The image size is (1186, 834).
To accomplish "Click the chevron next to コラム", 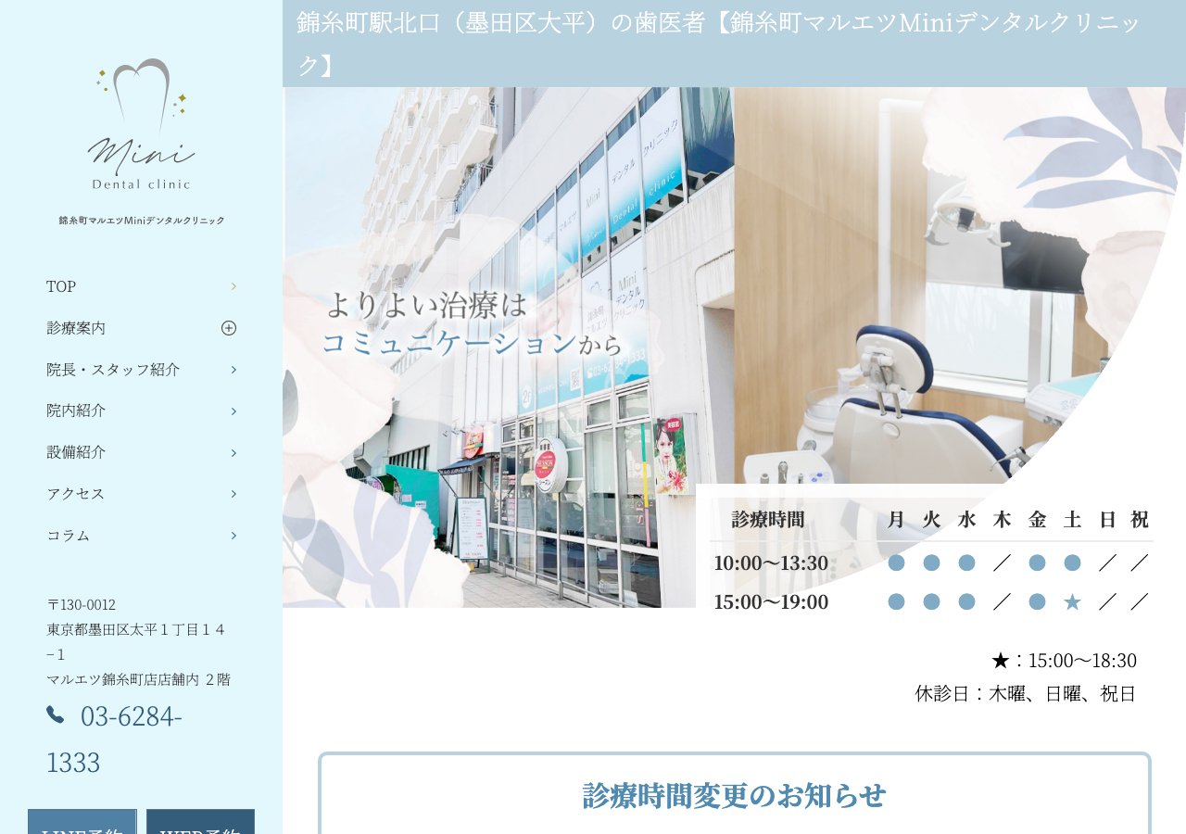I will point(233,536).
